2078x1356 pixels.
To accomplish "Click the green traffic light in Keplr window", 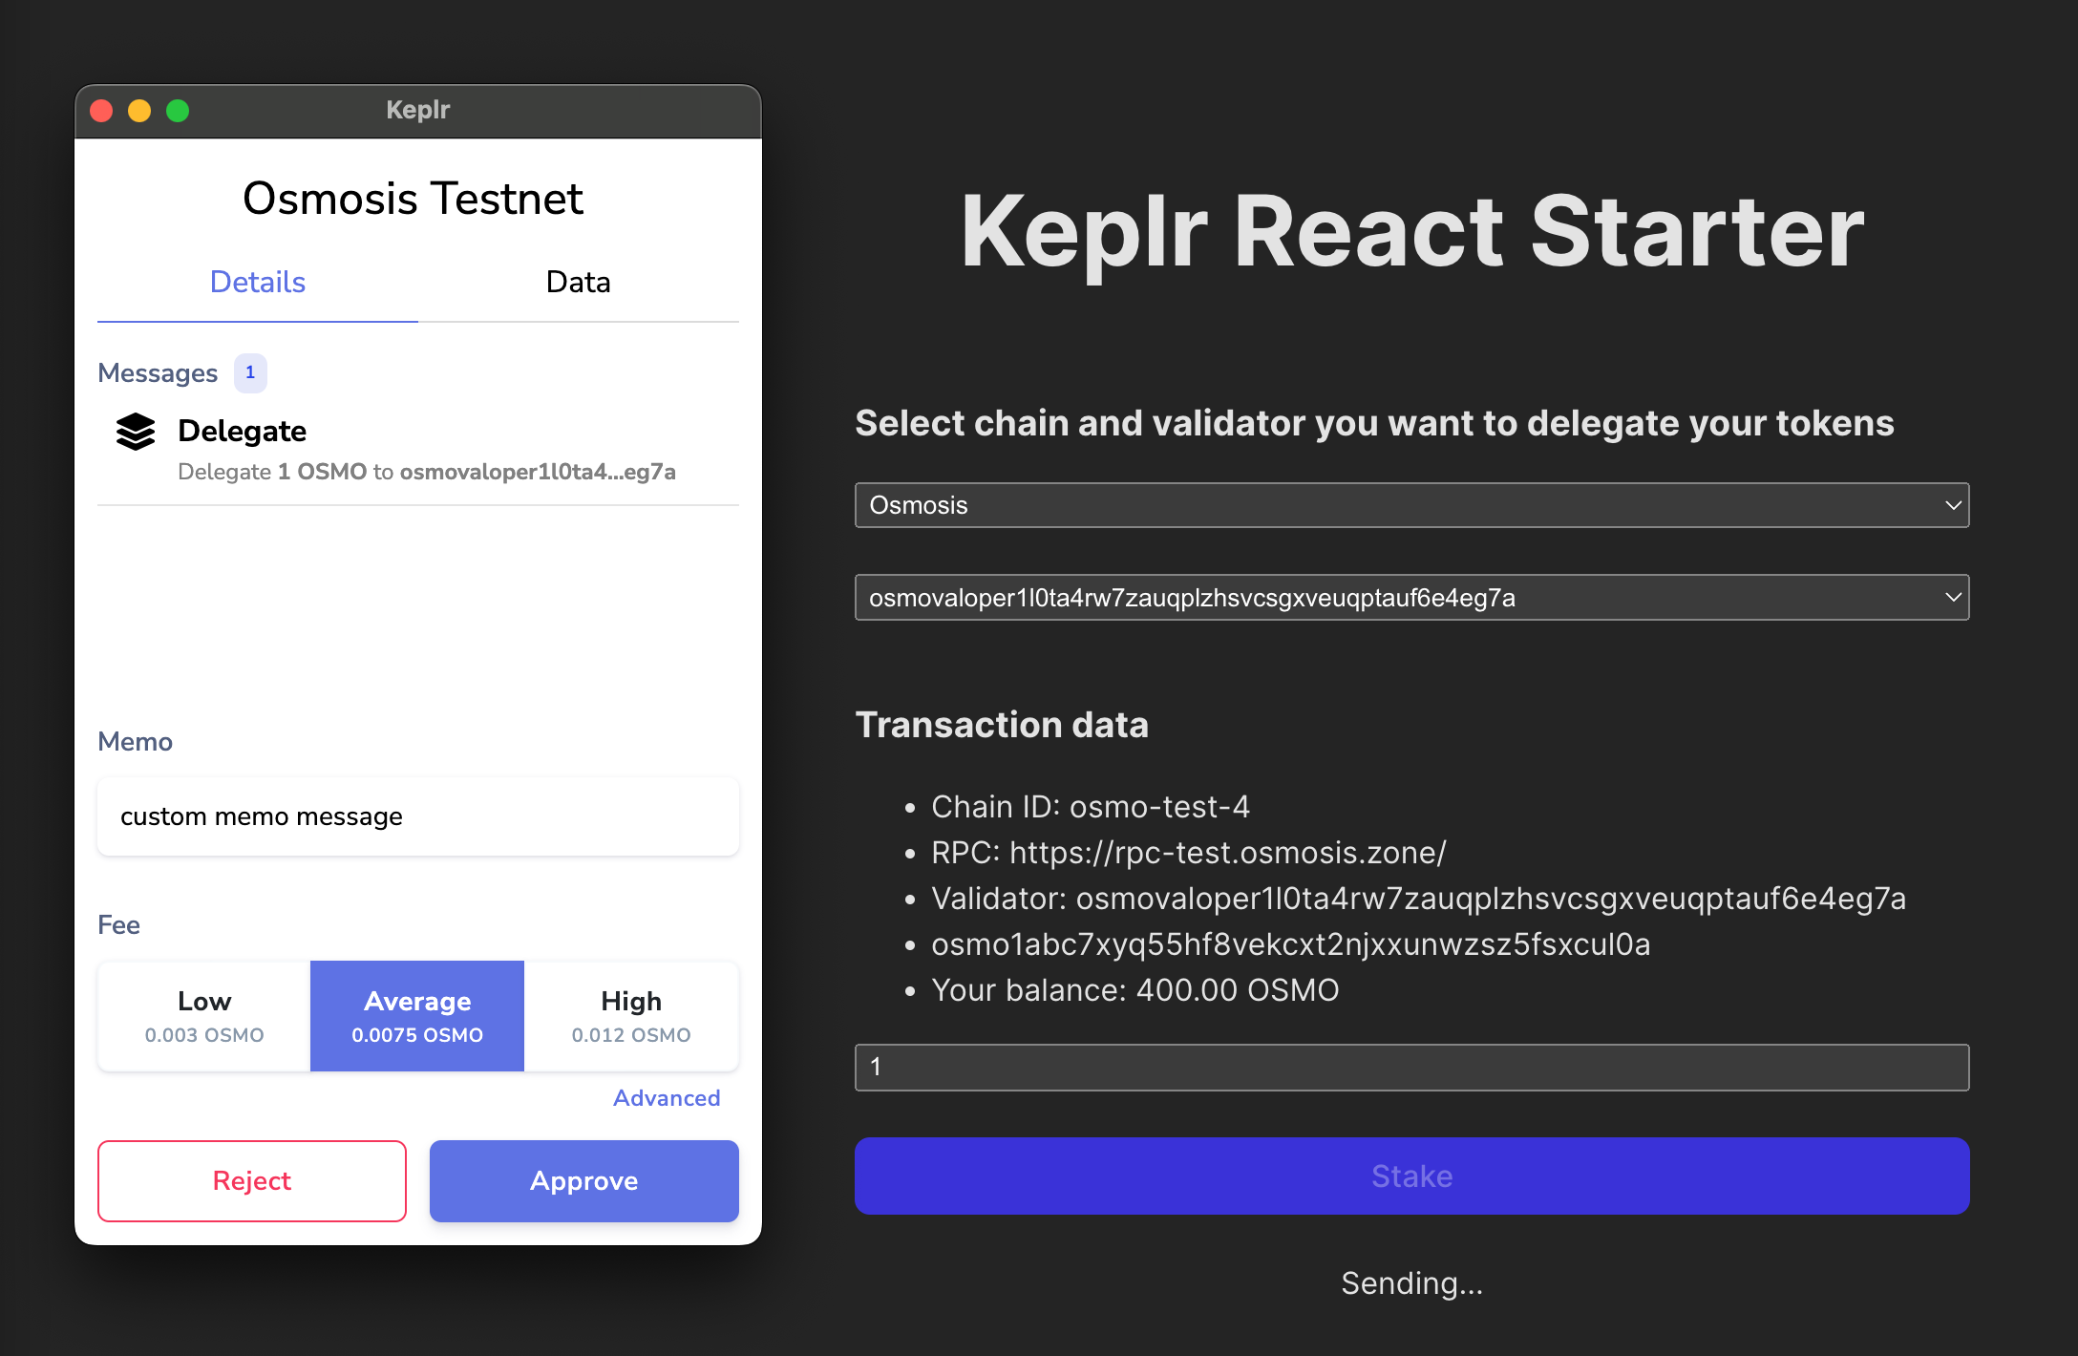I will (x=177, y=111).
